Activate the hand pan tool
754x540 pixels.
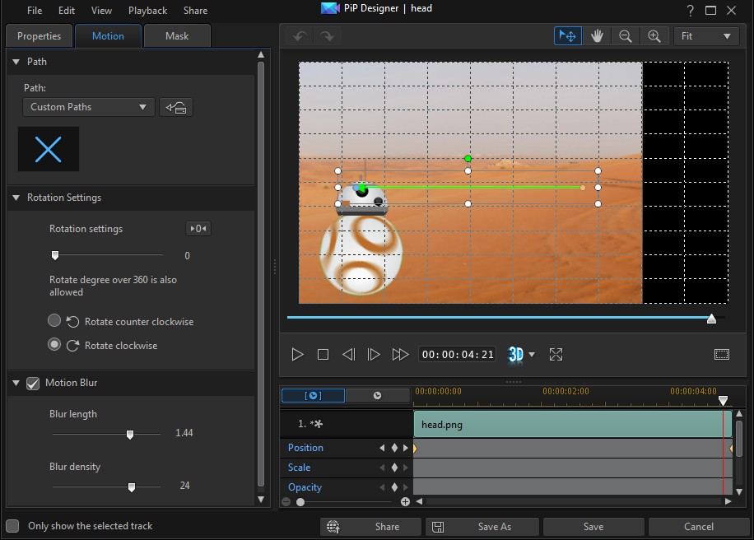pyautogui.click(x=597, y=36)
